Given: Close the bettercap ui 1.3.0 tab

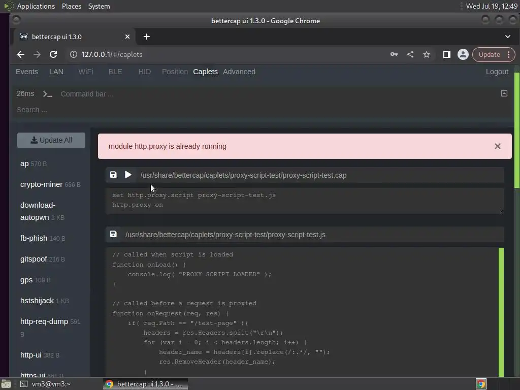Looking at the screenshot, I should coord(127,37).
